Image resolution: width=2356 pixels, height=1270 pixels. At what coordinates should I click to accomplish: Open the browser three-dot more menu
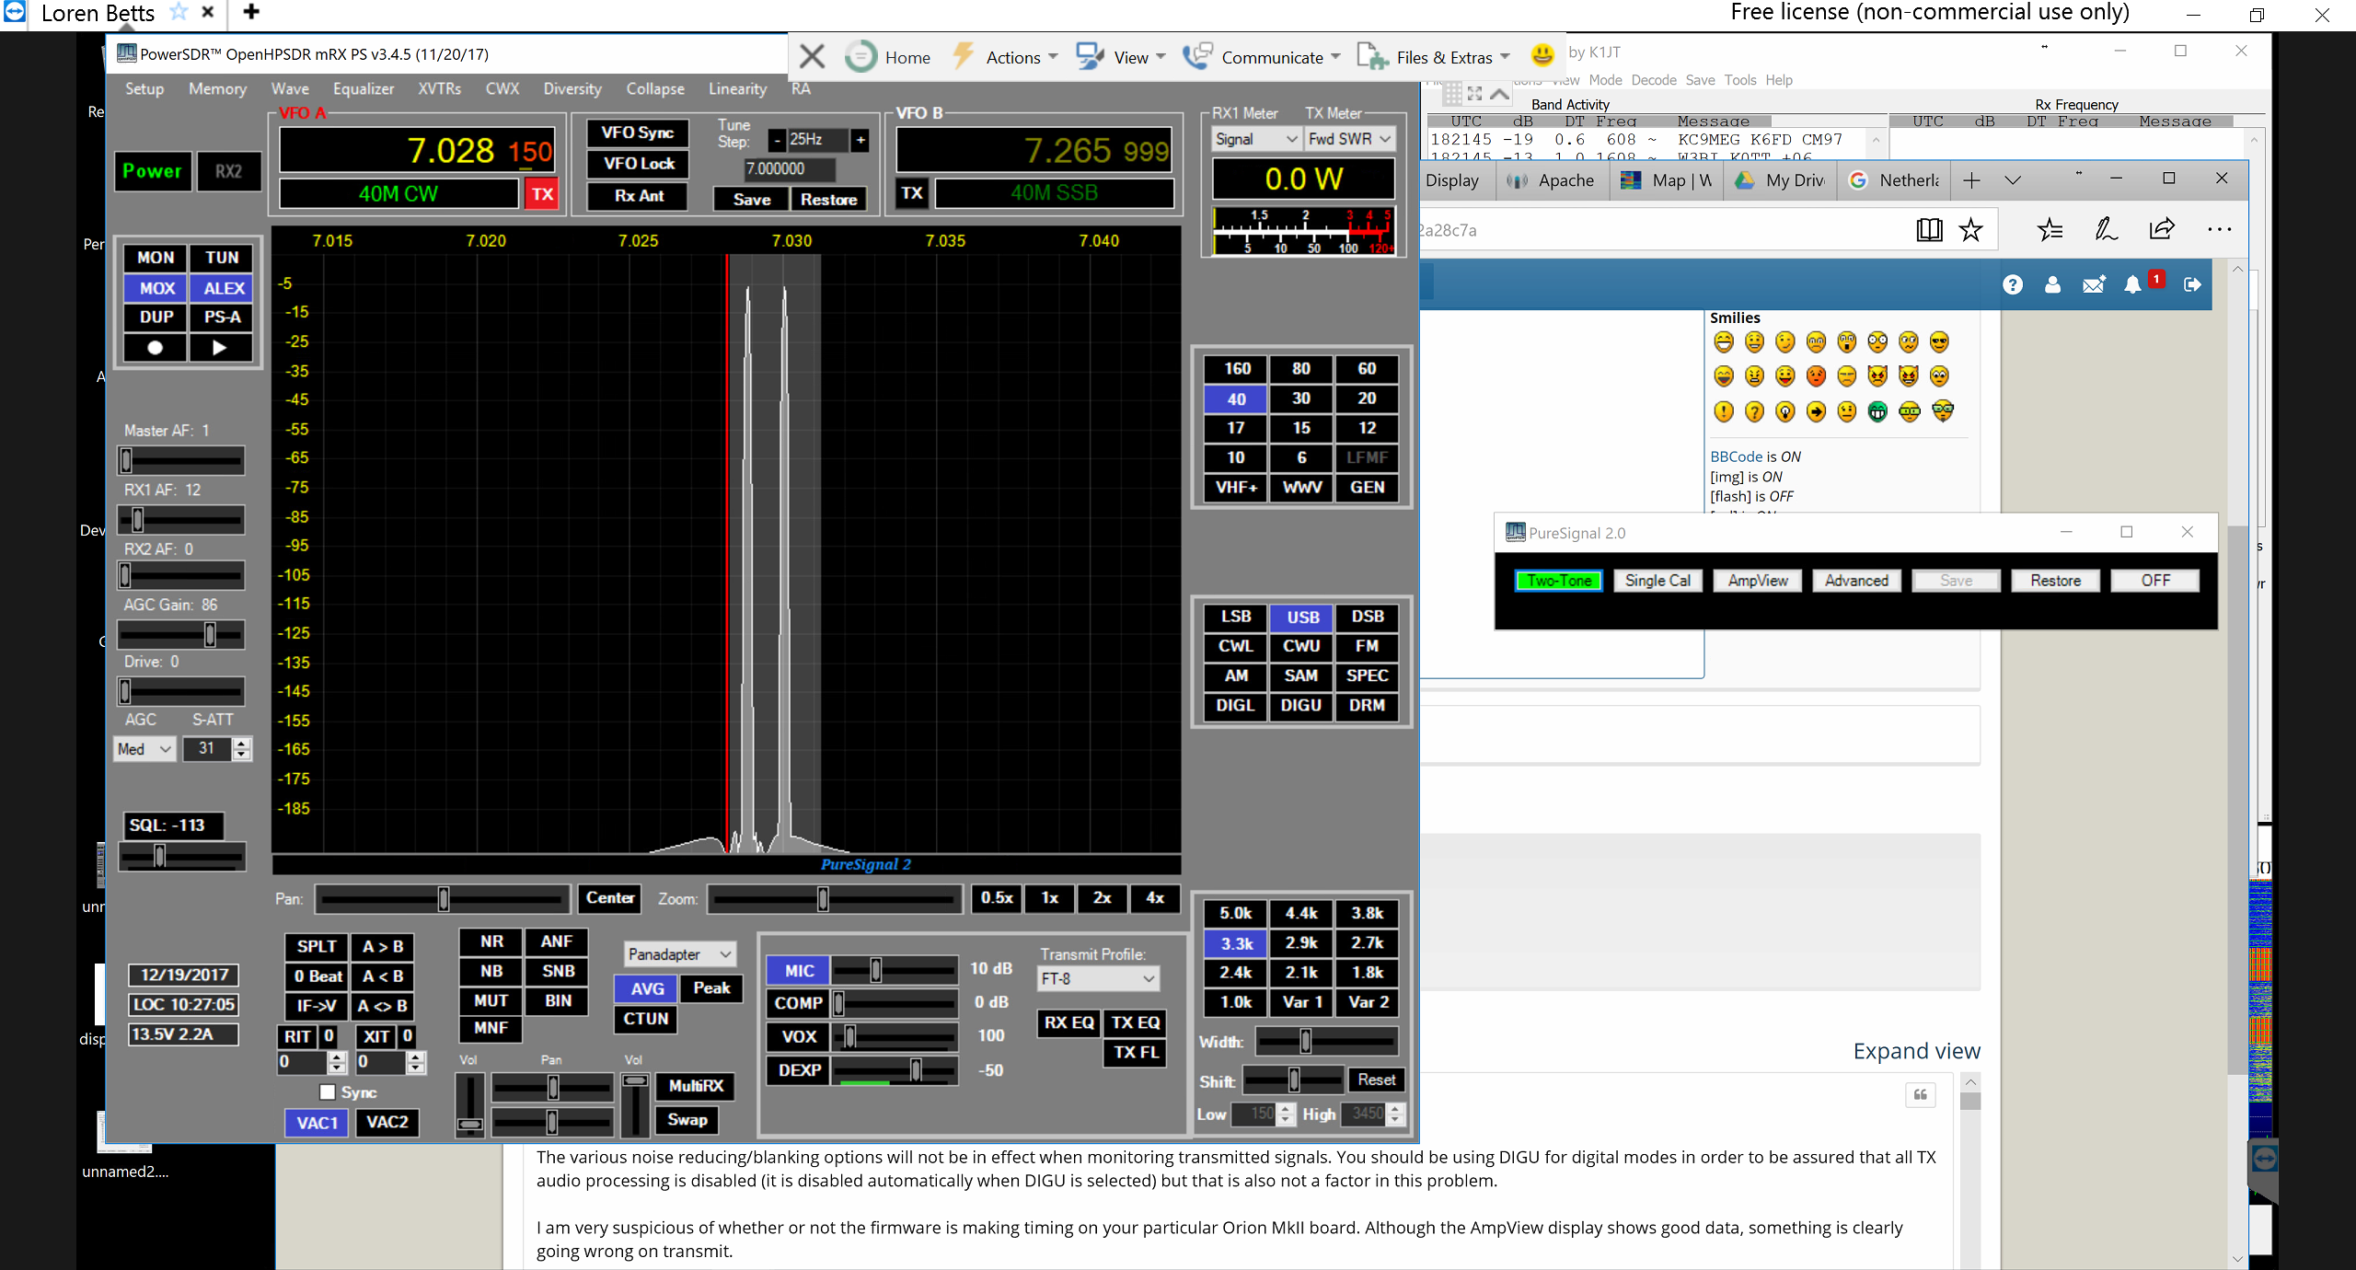click(2219, 229)
